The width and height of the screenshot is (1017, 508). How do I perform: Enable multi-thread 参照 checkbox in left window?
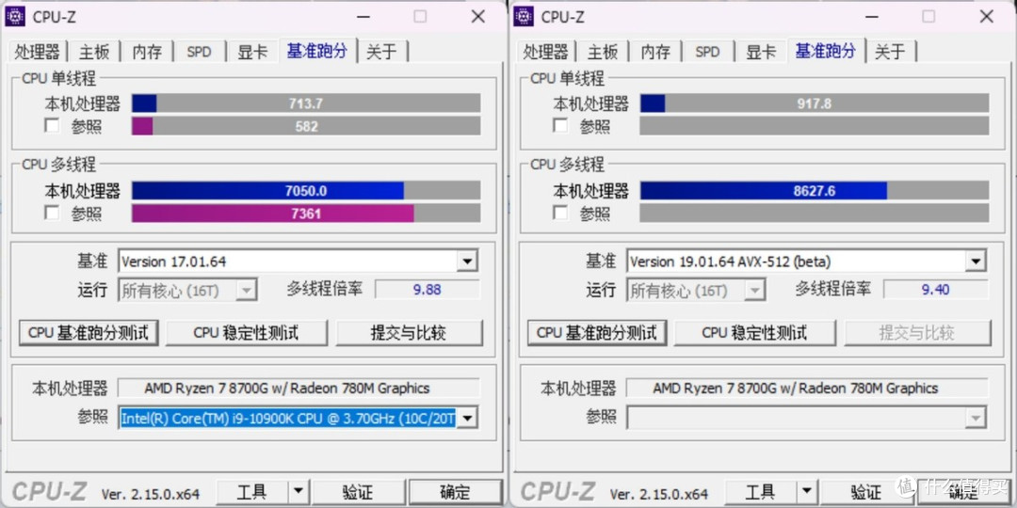pyautogui.click(x=52, y=213)
